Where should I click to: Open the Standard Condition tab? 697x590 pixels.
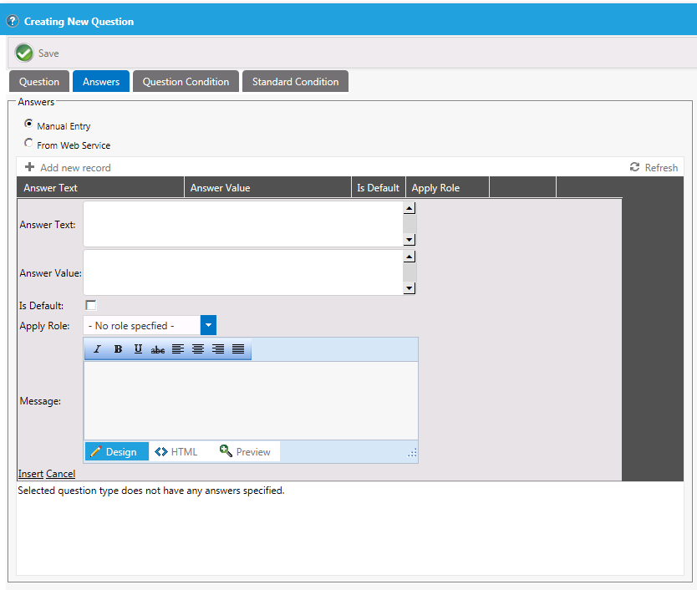[x=295, y=82]
